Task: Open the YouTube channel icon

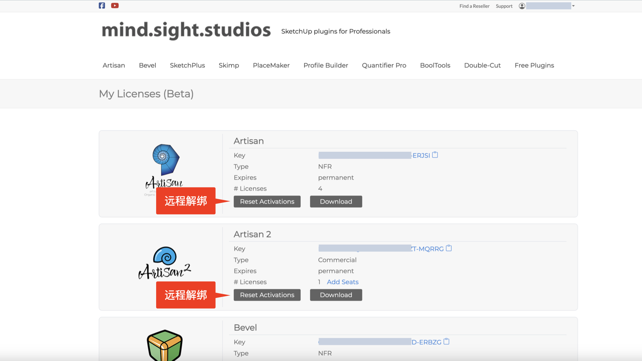Action: [115, 6]
